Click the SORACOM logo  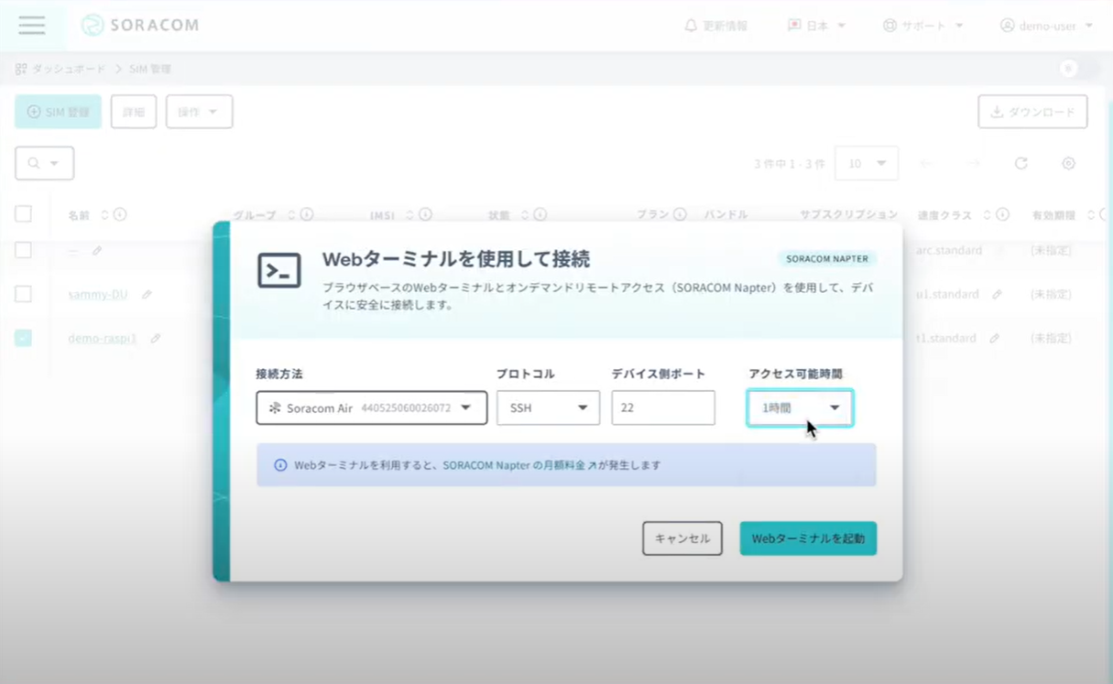[x=139, y=25]
